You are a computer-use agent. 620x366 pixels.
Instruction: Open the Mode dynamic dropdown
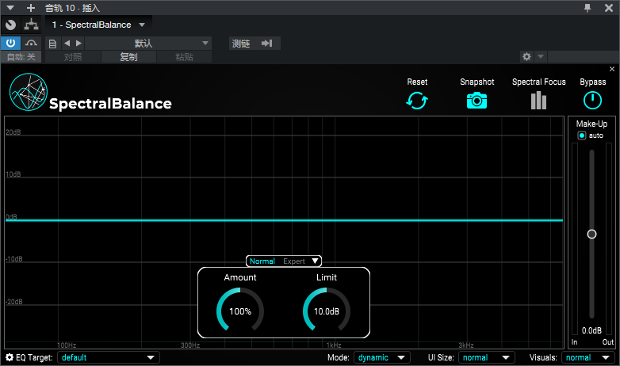coord(381,357)
